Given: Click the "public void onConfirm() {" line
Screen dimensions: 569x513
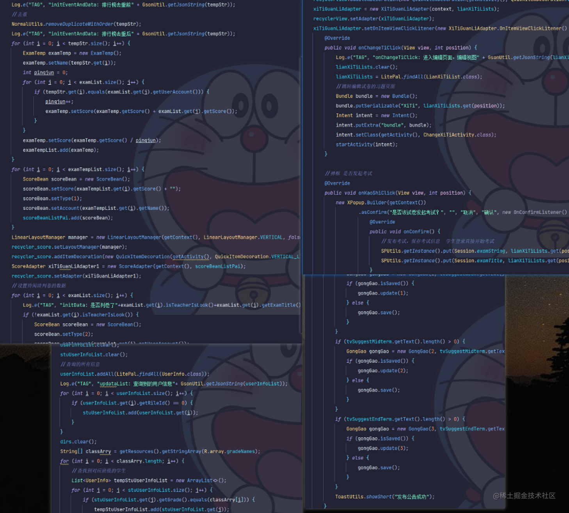Looking at the screenshot, I should point(405,231).
